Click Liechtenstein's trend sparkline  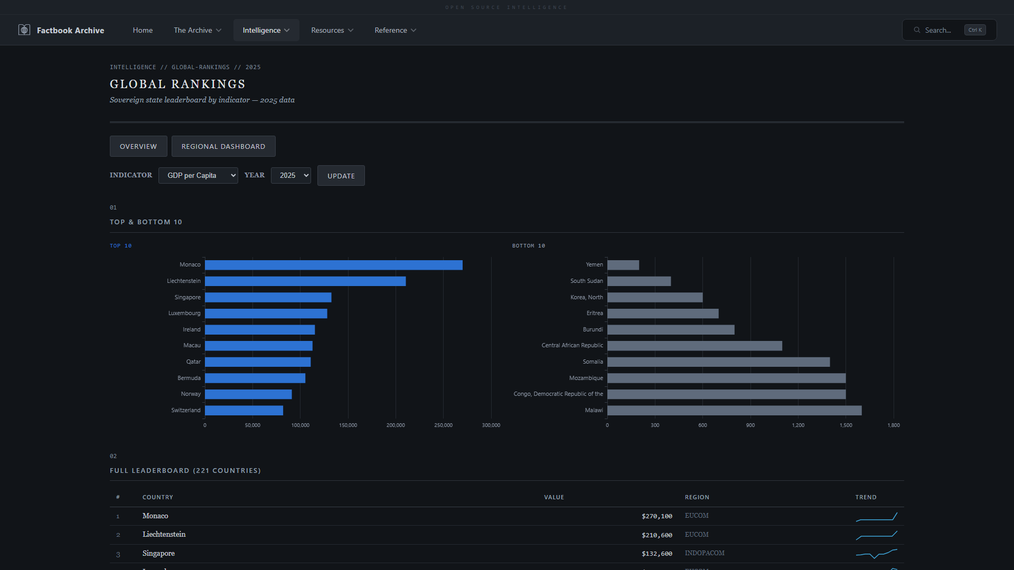[x=876, y=535]
